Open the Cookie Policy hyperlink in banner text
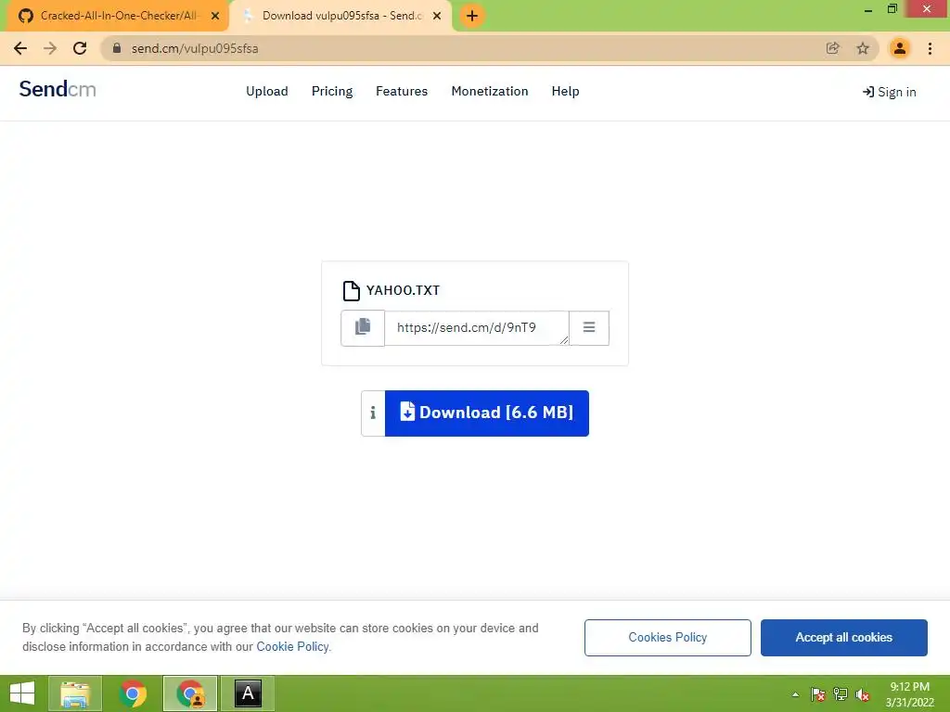The width and height of the screenshot is (950, 712). [292, 646]
